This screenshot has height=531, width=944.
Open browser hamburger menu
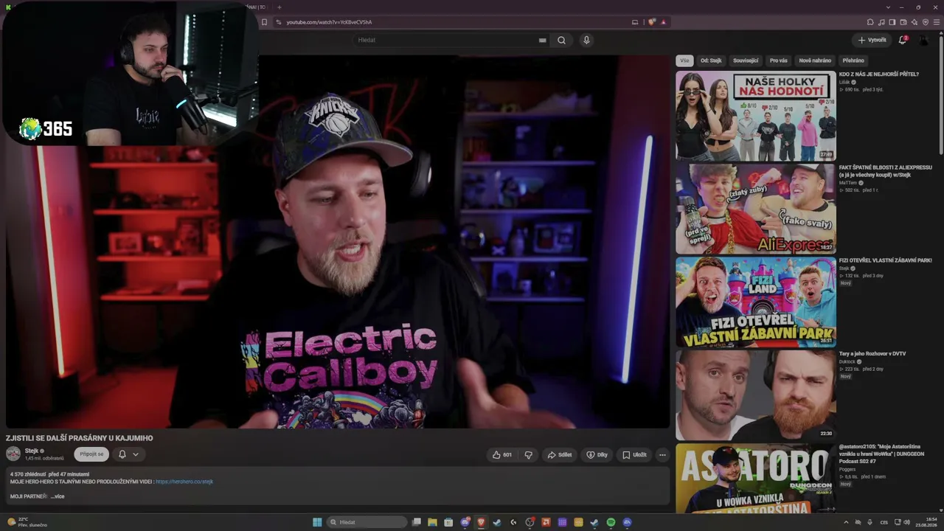click(x=937, y=22)
